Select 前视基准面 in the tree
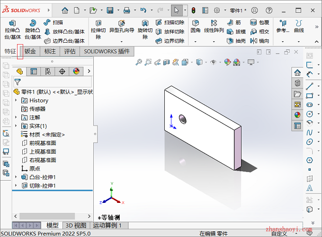322x237 pixels. coord(39,143)
